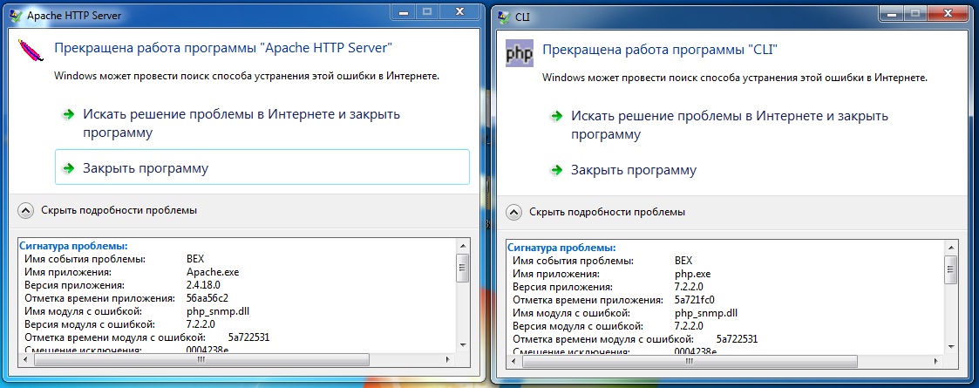Click heading about Apache HTTP Server stopped working
979x388 pixels.
tap(223, 47)
